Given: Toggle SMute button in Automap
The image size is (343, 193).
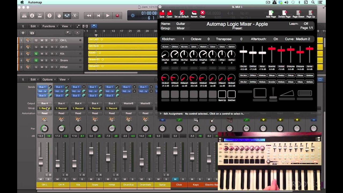Looking at the screenshot, I should click(x=272, y=76).
